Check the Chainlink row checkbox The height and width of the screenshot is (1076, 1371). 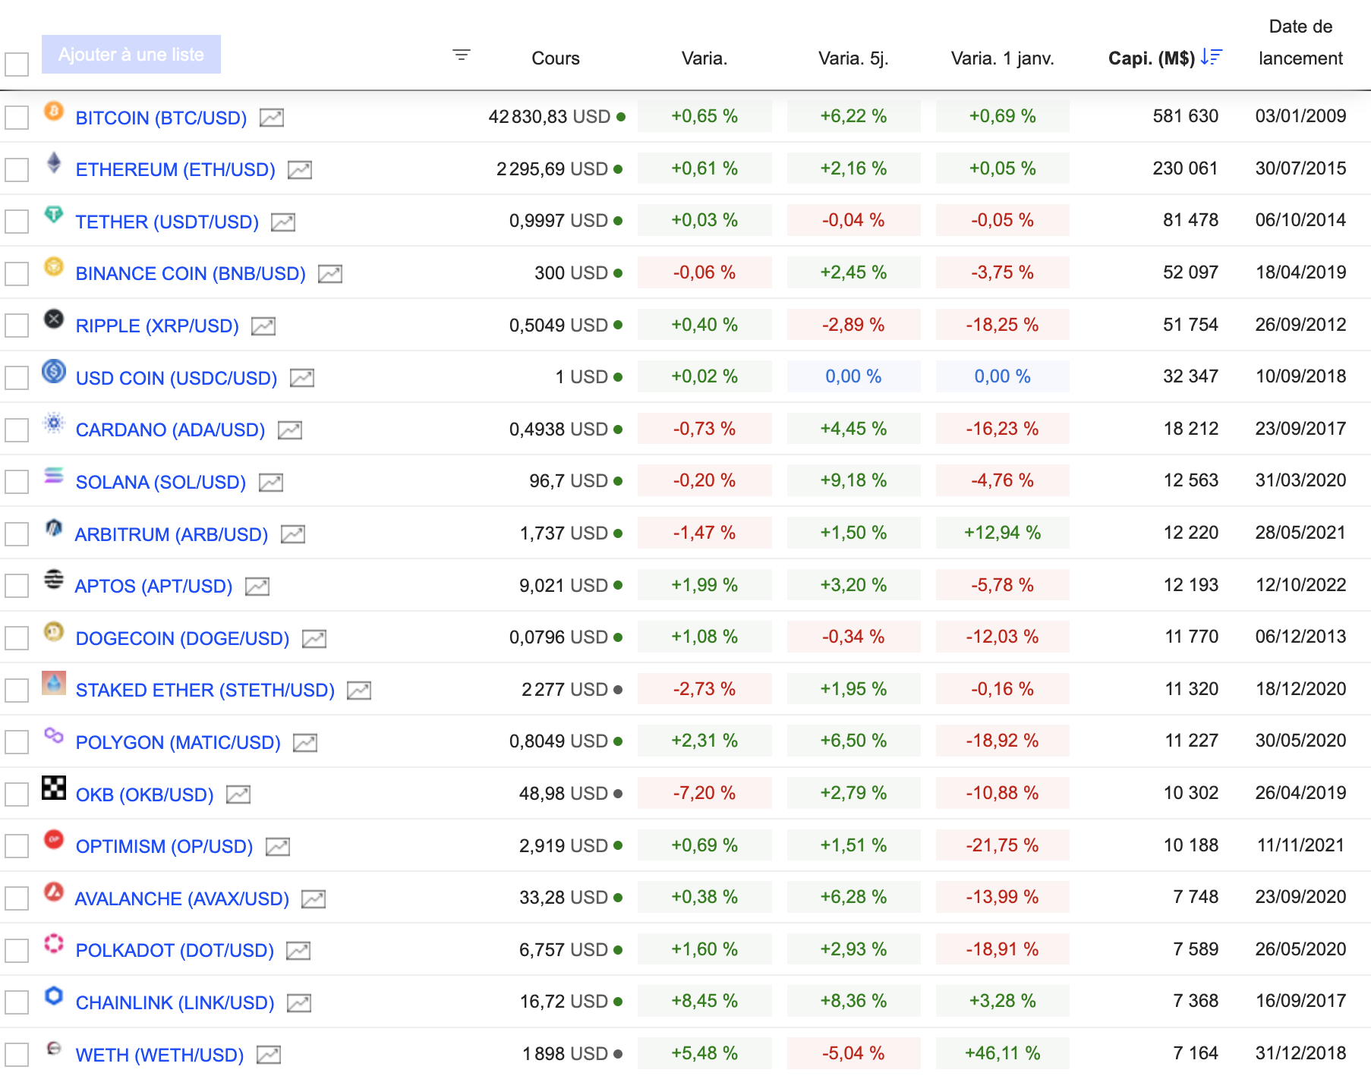click(x=17, y=1002)
